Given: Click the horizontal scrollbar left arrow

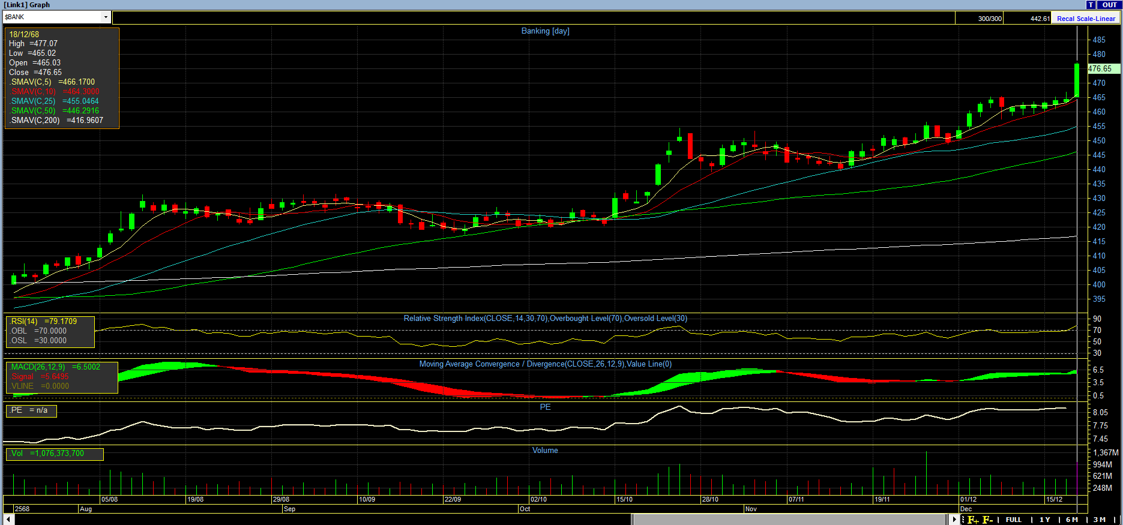Looking at the screenshot, I should coord(8,519).
